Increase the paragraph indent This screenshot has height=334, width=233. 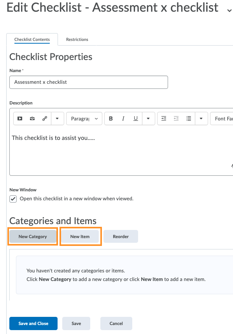tap(164, 118)
